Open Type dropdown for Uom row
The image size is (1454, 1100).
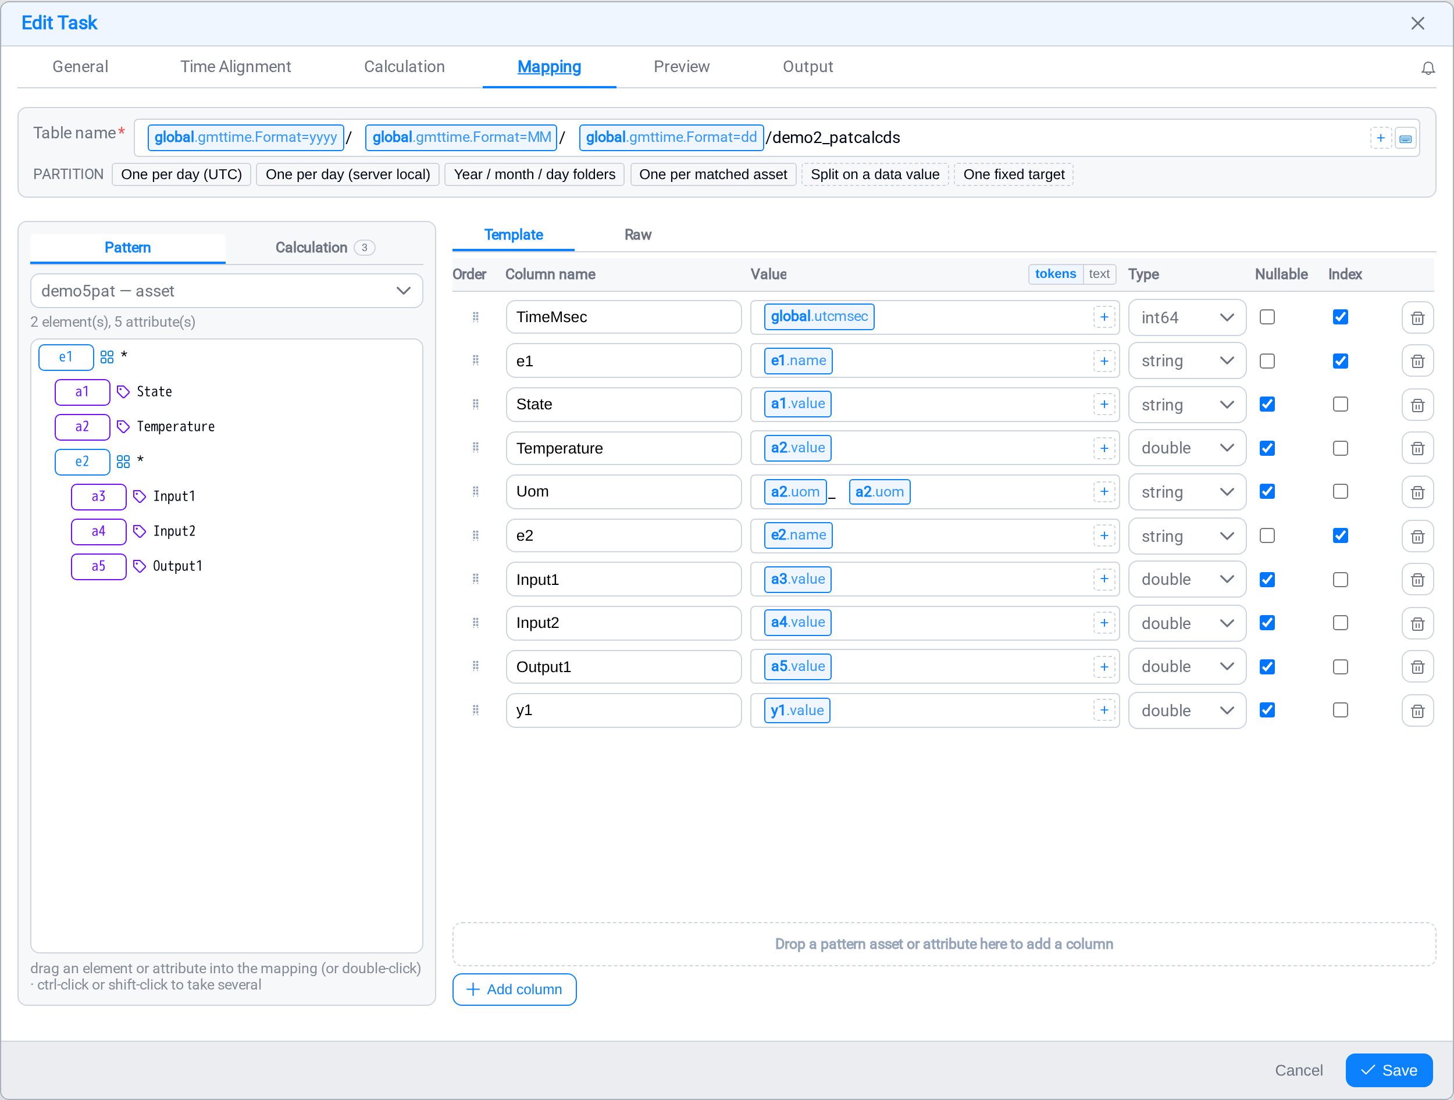(x=1186, y=492)
